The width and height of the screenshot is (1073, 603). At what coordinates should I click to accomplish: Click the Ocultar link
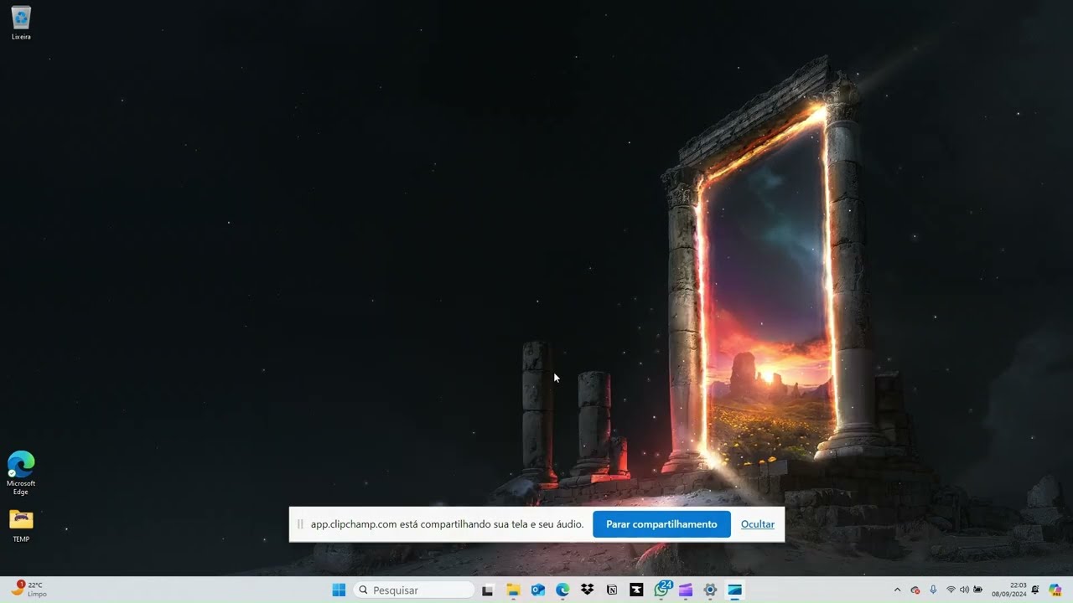pyautogui.click(x=757, y=524)
